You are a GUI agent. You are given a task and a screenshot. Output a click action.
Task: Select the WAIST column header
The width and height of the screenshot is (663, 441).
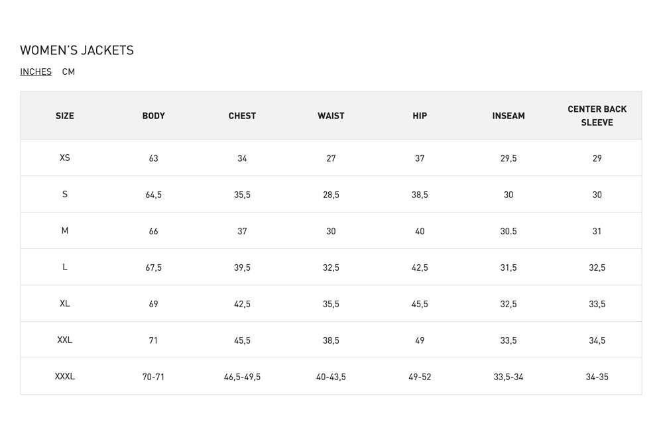[331, 116]
